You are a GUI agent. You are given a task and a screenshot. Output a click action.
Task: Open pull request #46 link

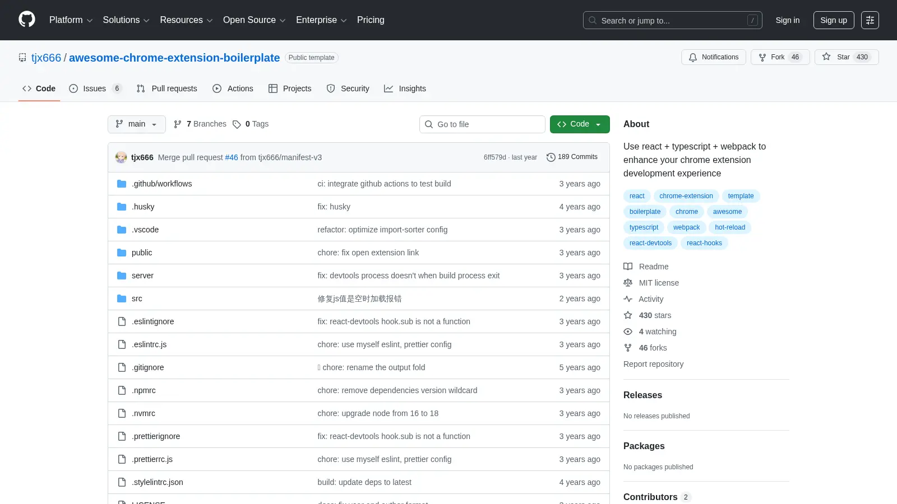pos(232,157)
